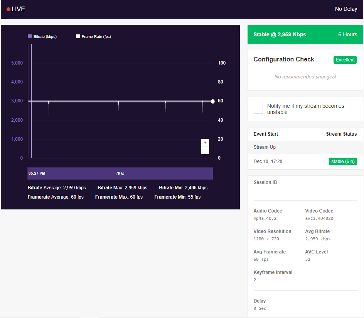The image size is (364, 318).
Task: Click the Video Resolution value 1280 x 720
Action: click(x=266, y=239)
